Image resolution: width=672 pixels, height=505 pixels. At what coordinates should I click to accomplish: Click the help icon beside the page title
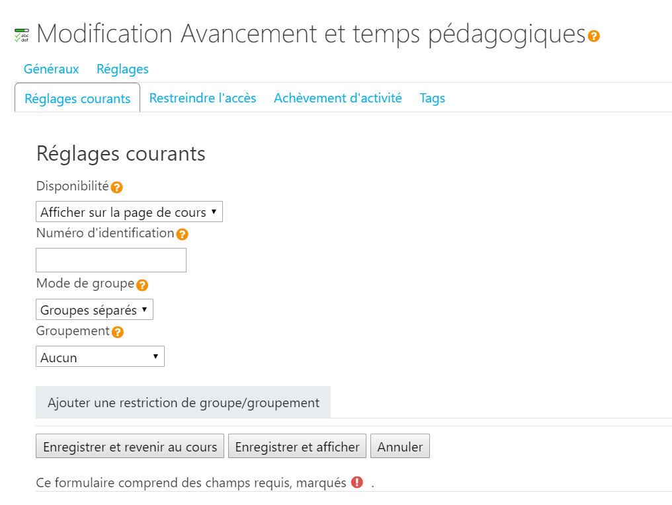tap(593, 36)
